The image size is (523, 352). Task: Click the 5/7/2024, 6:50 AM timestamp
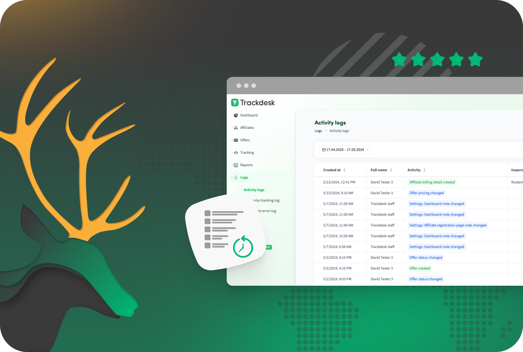tap(337, 247)
